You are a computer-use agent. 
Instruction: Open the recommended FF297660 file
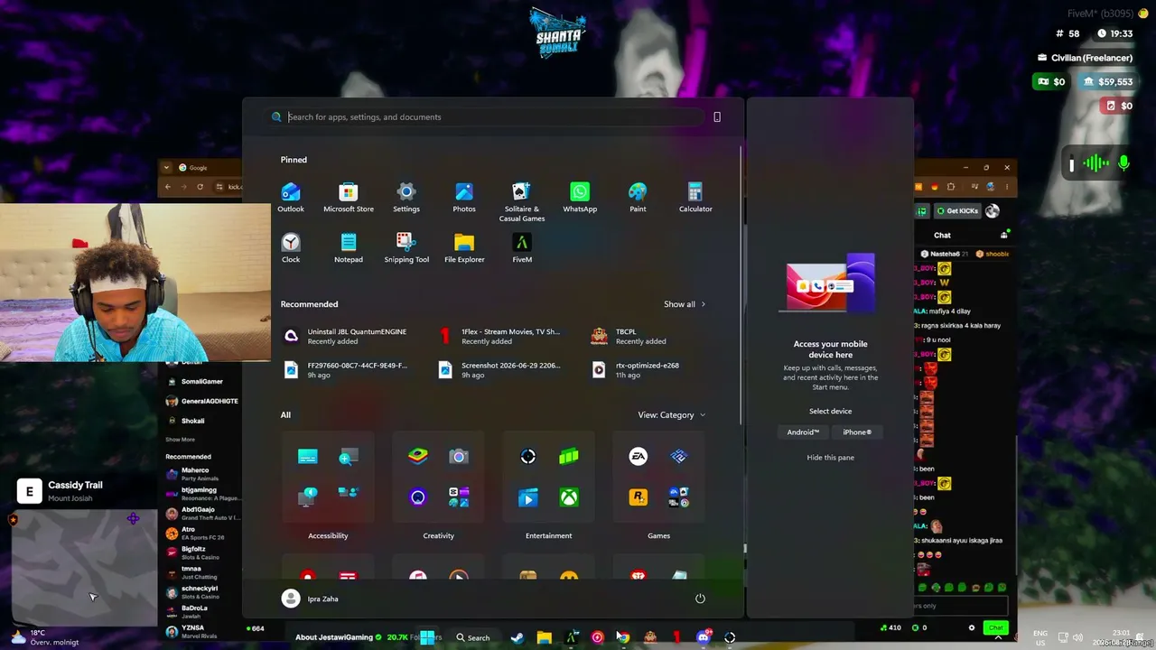[x=347, y=370]
